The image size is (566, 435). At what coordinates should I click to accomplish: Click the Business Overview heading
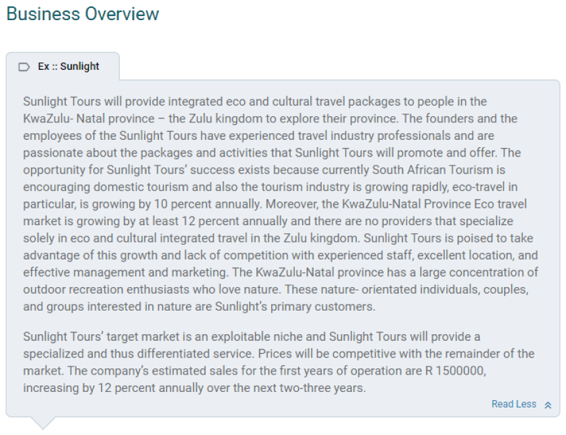point(83,13)
